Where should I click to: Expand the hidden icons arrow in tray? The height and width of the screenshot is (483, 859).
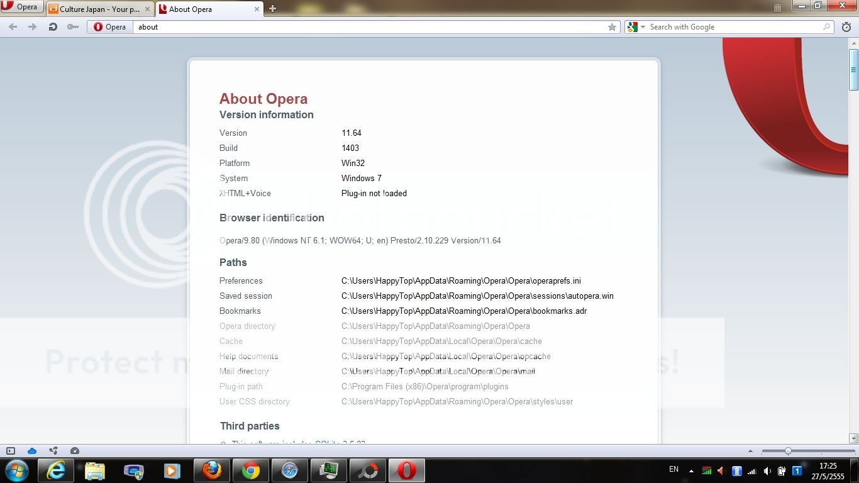point(690,470)
